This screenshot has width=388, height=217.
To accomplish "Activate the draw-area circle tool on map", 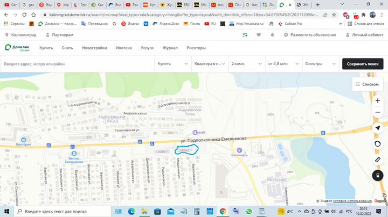I will tap(378, 144).
